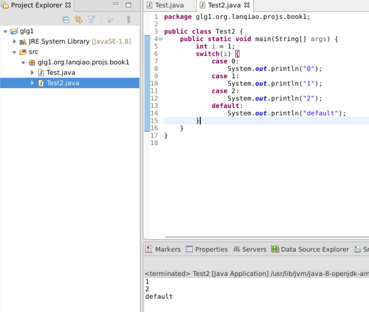Screen dimensions: 369x312
Task: Click the switch(i) statement
Action: click(x=218, y=54)
